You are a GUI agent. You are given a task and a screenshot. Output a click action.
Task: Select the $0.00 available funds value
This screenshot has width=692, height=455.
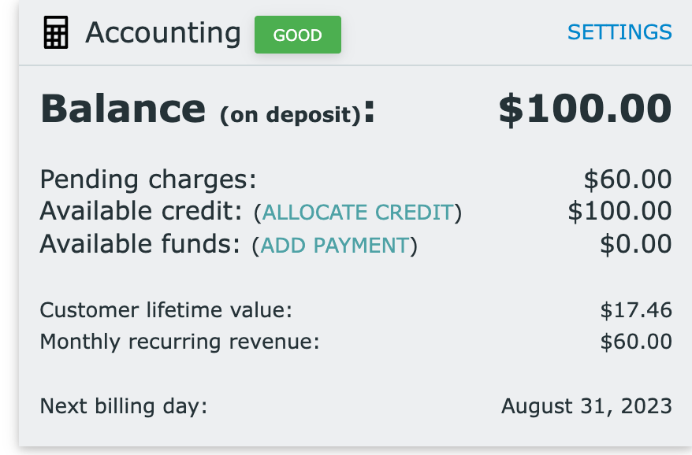[x=636, y=244]
